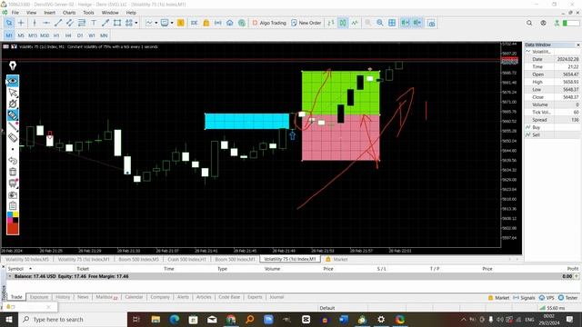Switch chart to line chart mode

point(355,23)
